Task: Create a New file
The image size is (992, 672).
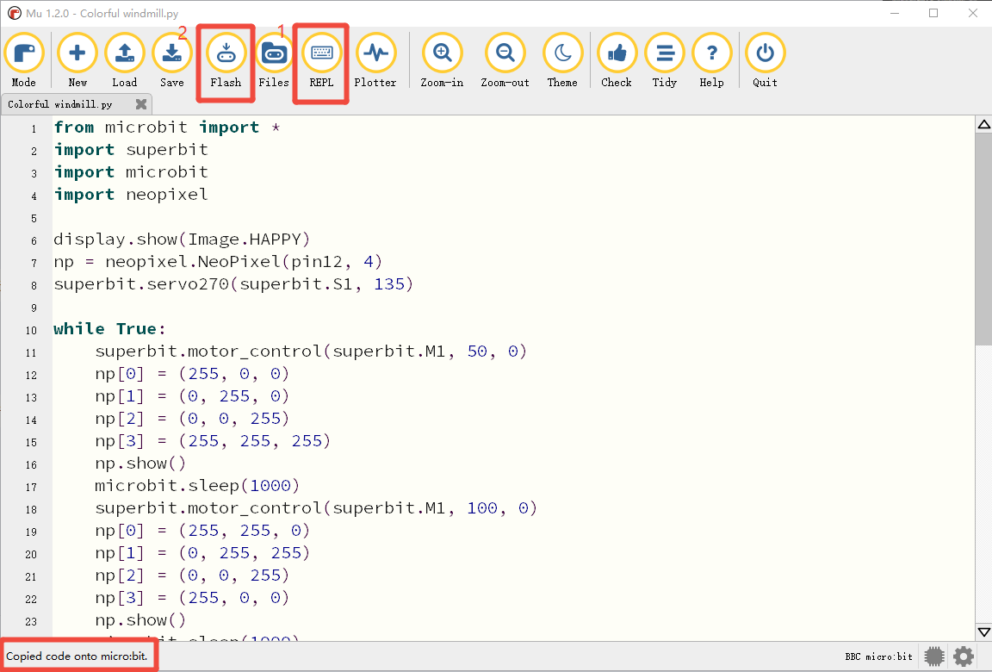Action: [x=77, y=61]
